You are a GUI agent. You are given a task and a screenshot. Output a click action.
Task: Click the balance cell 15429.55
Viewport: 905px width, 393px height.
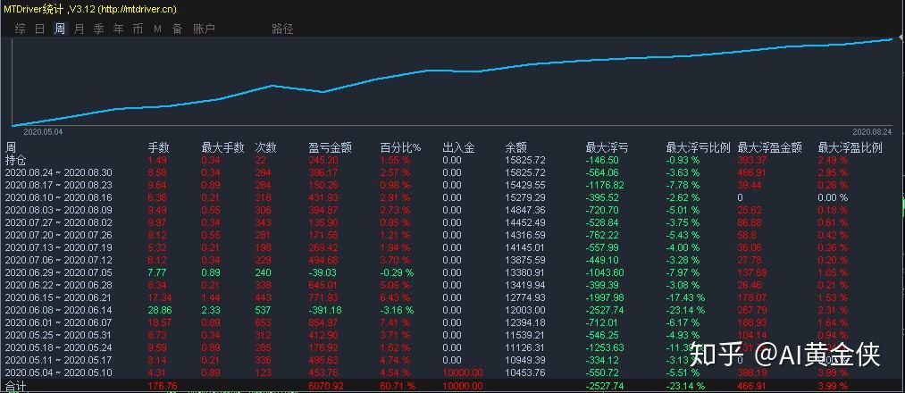click(525, 185)
